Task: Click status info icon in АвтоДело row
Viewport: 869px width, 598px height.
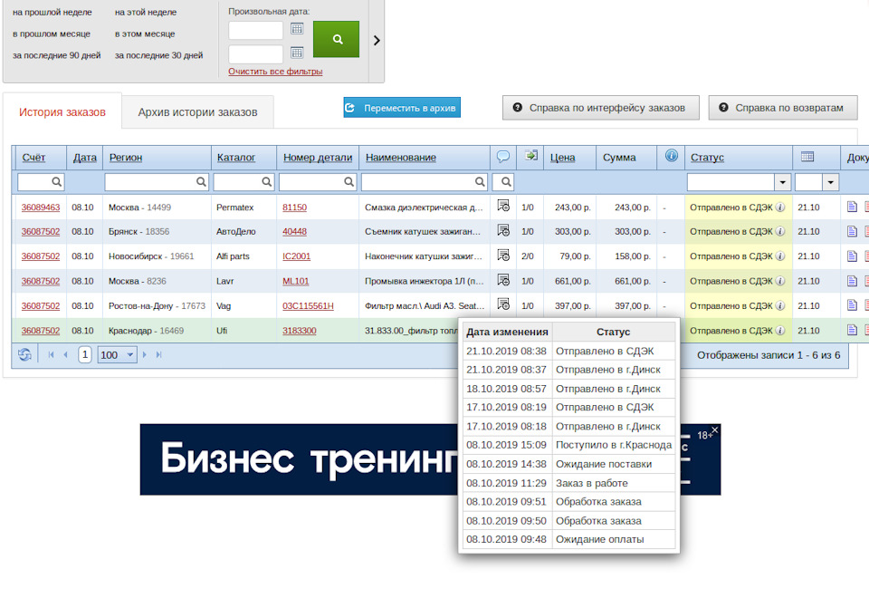Action: 780,232
